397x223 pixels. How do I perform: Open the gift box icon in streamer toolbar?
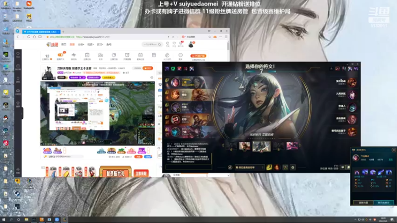click(x=154, y=55)
